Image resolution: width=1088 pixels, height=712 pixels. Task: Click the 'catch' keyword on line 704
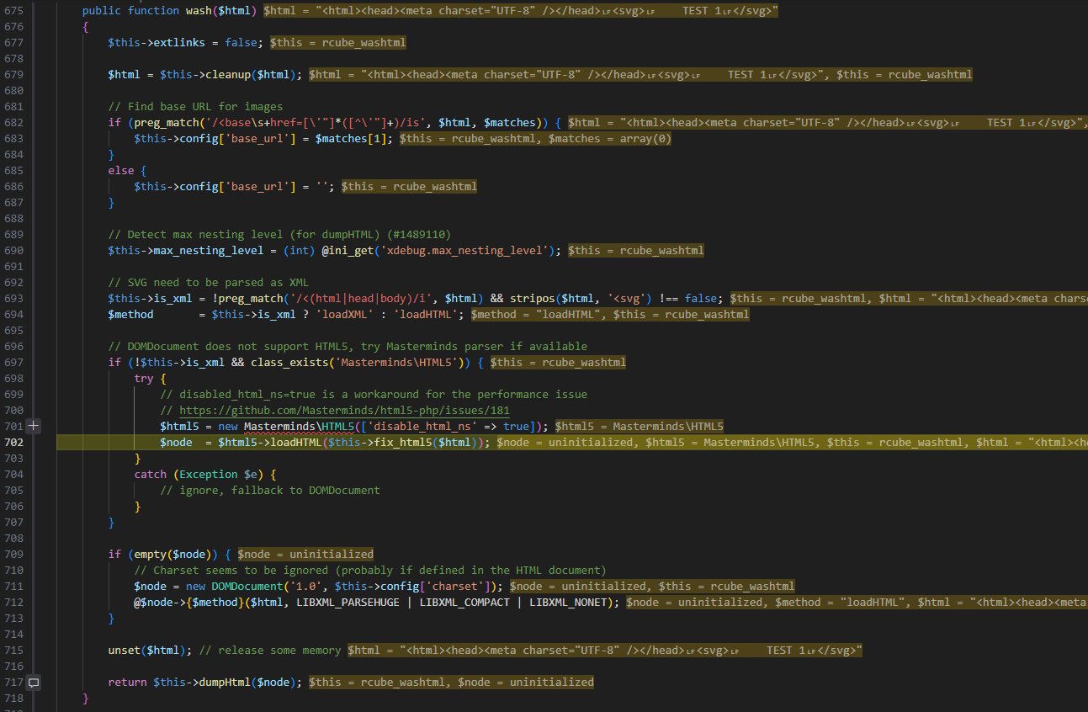coord(151,474)
